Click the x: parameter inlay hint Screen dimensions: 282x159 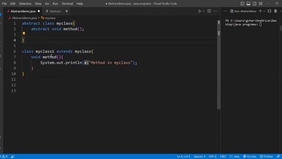pos(86,63)
